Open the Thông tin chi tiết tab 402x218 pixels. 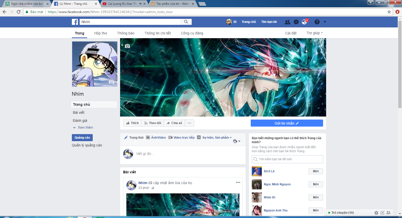tap(158, 33)
